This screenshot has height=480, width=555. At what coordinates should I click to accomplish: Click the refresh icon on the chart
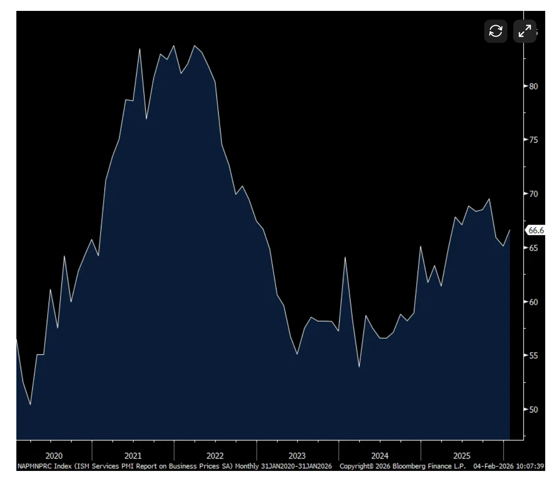point(495,31)
